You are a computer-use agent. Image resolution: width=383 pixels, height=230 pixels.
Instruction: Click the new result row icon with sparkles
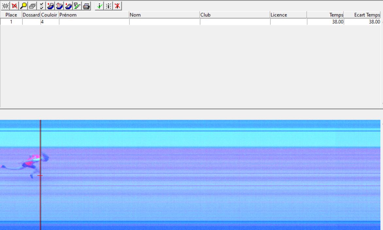5,6
